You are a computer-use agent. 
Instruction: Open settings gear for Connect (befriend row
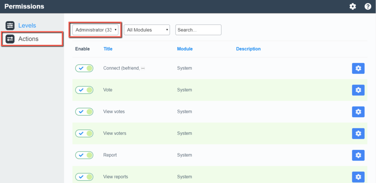pos(358,68)
